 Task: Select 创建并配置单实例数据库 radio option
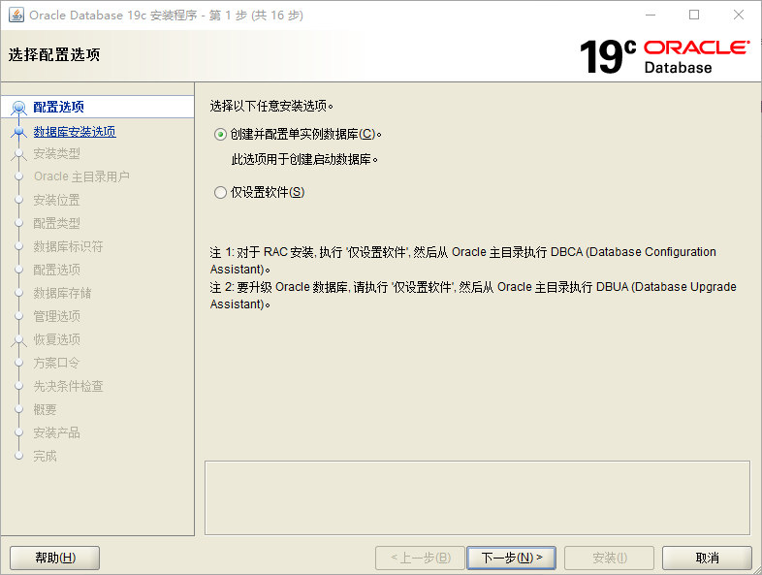click(x=220, y=134)
